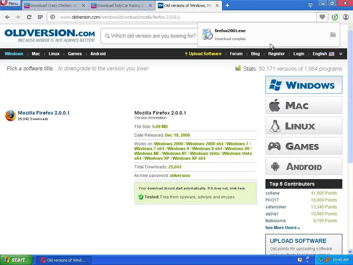Open the Linux nav menu item
Image resolution: width=353 pixels, height=265 pixels.
(x=54, y=54)
